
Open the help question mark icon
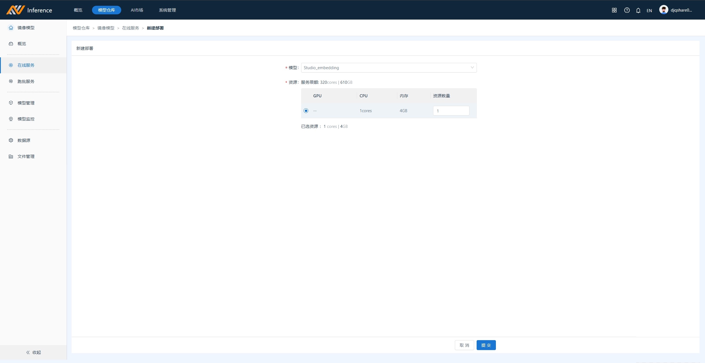[x=627, y=10]
